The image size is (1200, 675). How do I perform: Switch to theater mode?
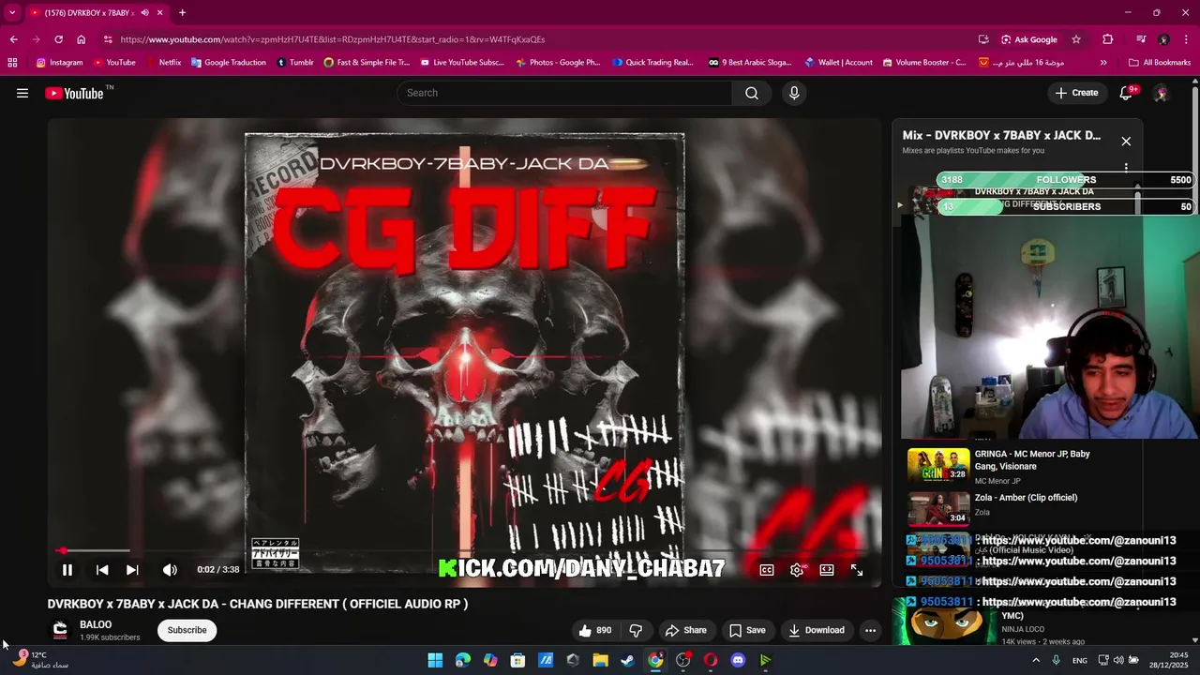click(x=827, y=570)
